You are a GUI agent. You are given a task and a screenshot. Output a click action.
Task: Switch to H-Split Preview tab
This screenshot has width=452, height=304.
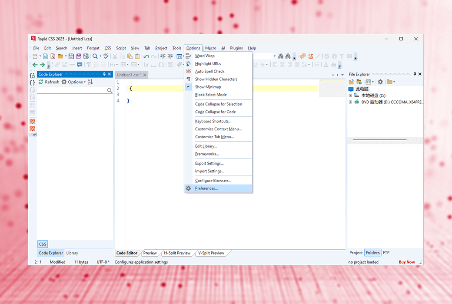pyautogui.click(x=177, y=253)
